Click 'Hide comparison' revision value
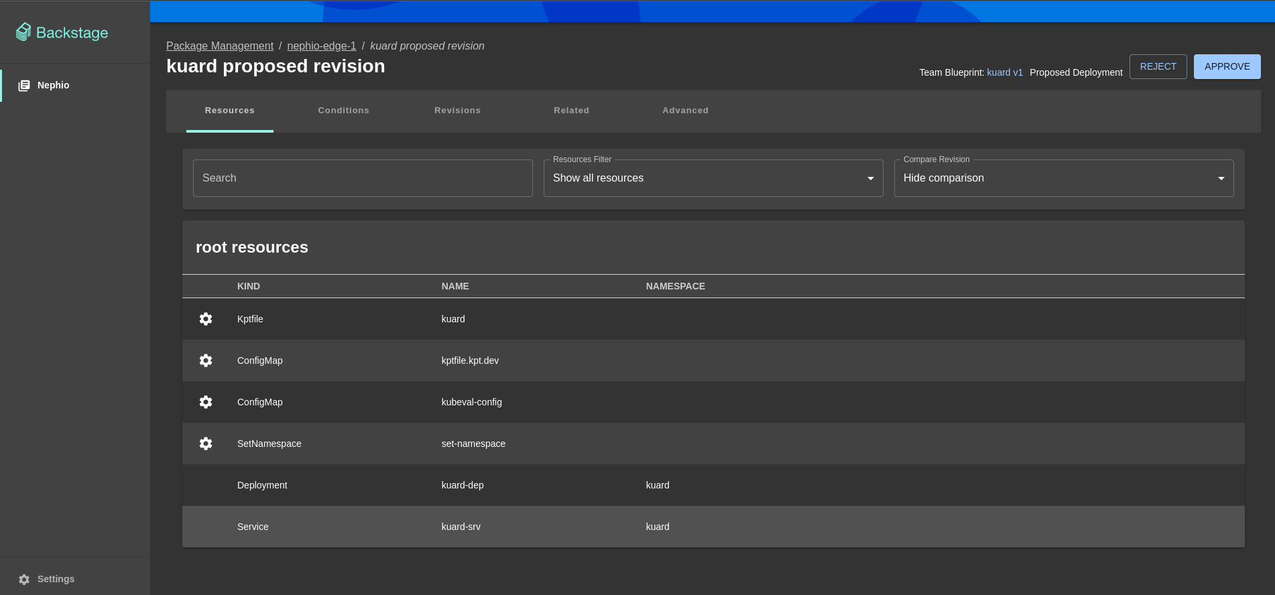 [x=944, y=178]
